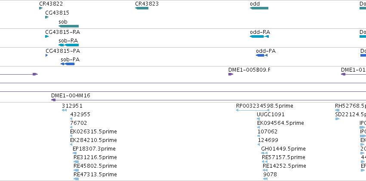Click the 312951 EST double-arrow feature

tap(64, 110)
